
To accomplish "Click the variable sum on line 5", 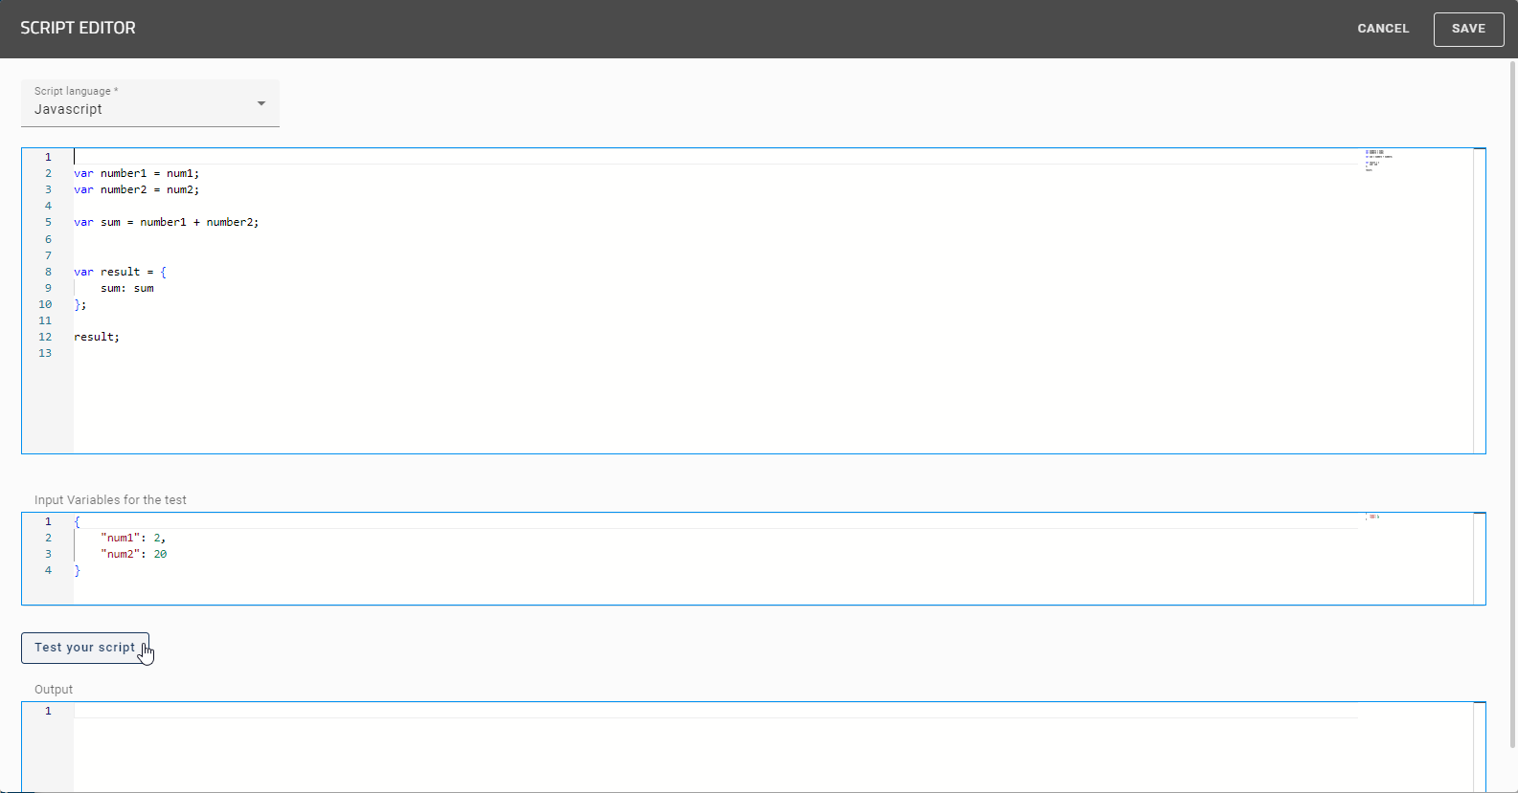I will click(x=112, y=222).
